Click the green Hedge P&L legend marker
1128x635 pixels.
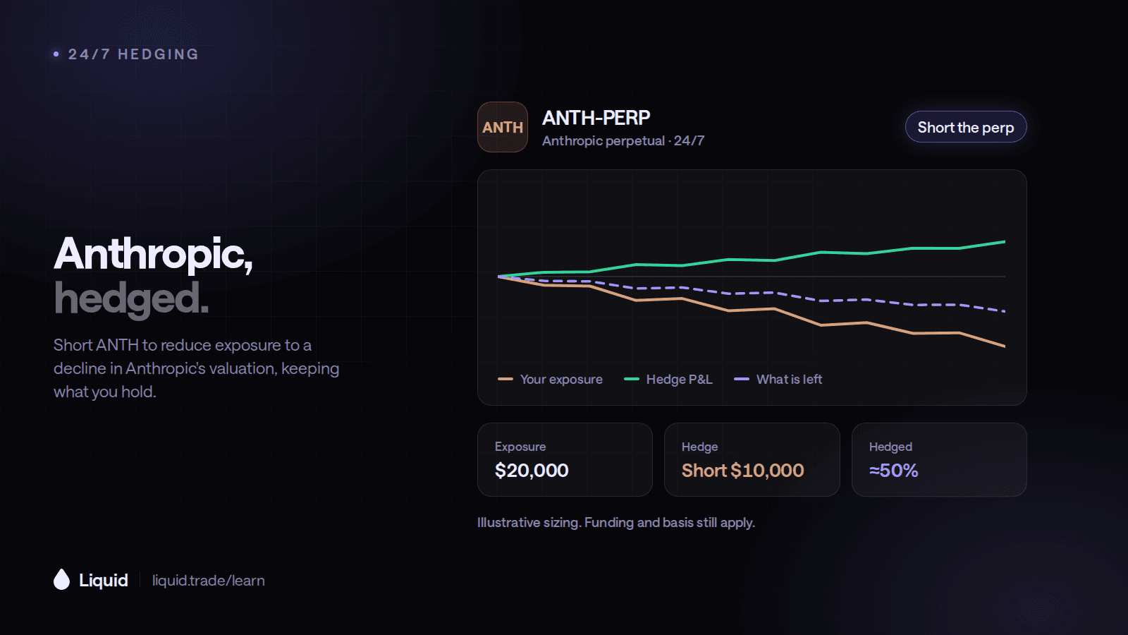pyautogui.click(x=631, y=379)
